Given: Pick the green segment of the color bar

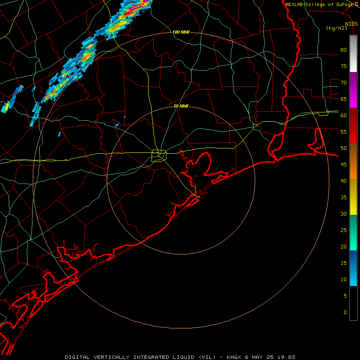Looking at the screenshot, I should pos(353,232).
